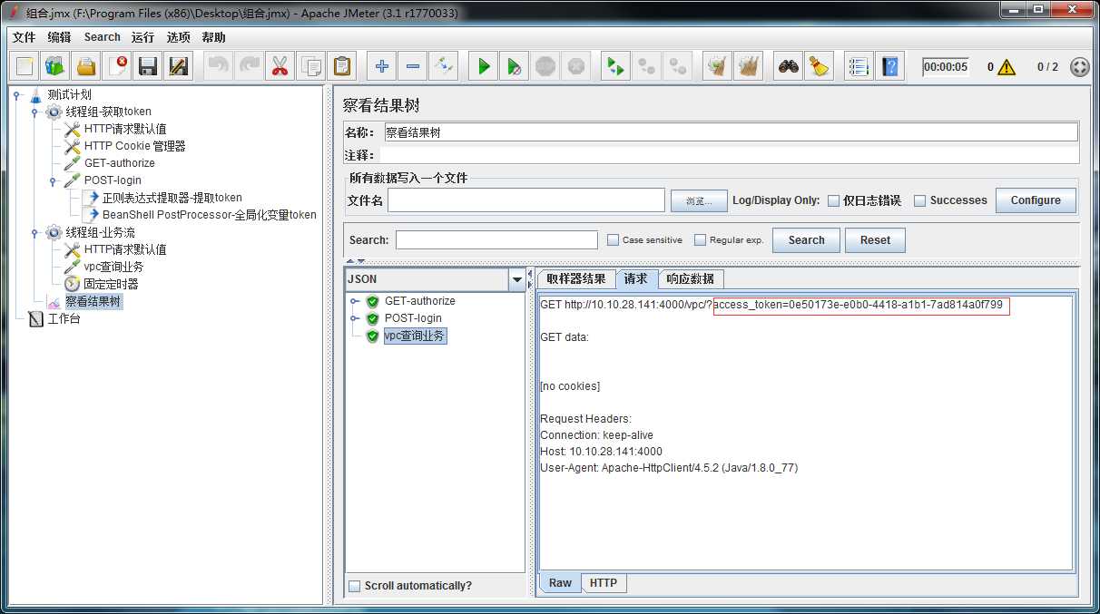Open the Help question mark icon
1100x614 pixels.
[890, 66]
